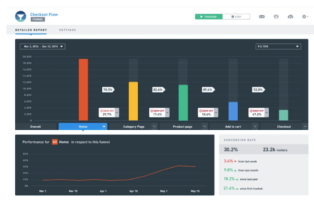The width and height of the screenshot is (314, 200).
Task: Click the orange Home bar in chart
Action: (x=83, y=89)
